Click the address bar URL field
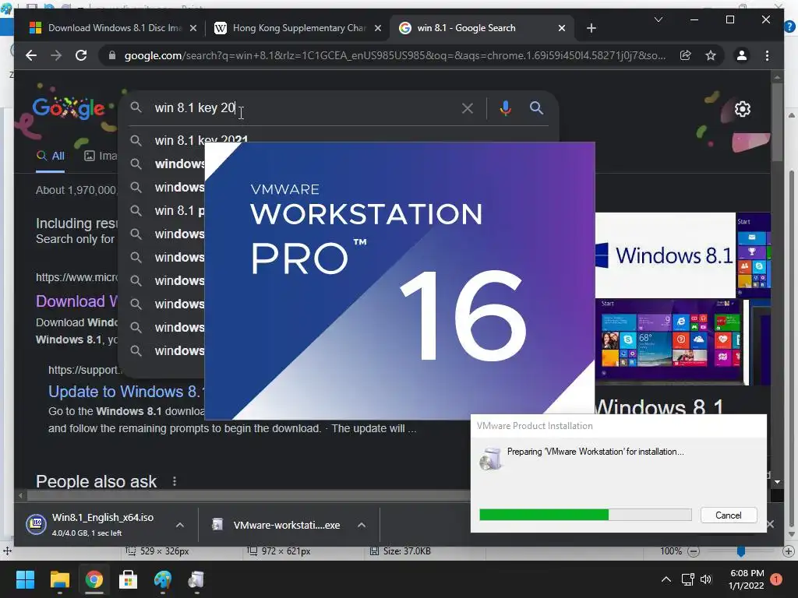The height and width of the screenshot is (598, 798). tap(394, 55)
